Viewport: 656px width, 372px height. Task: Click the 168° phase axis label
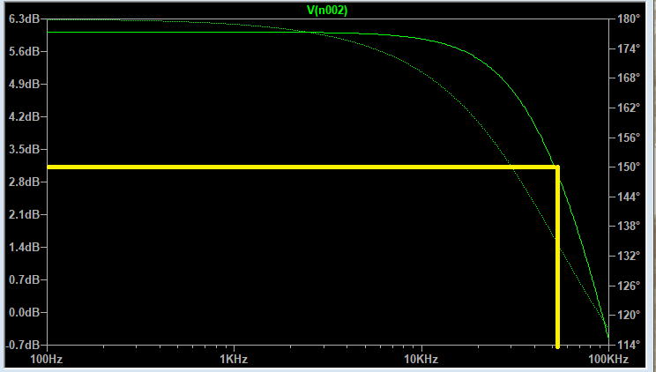(x=629, y=78)
